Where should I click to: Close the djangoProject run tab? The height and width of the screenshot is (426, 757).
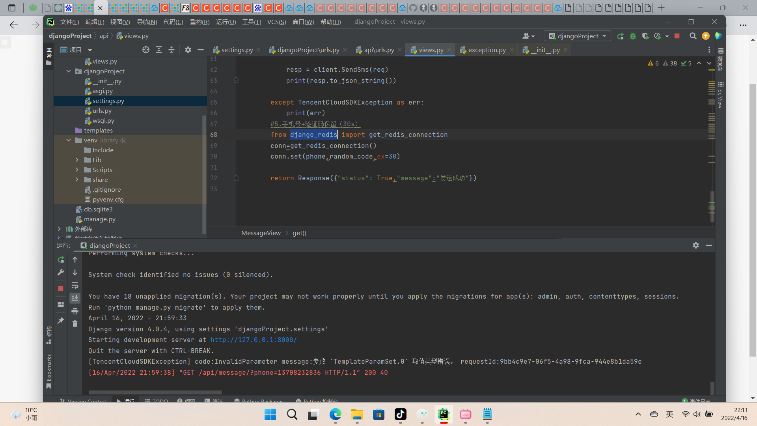click(135, 245)
